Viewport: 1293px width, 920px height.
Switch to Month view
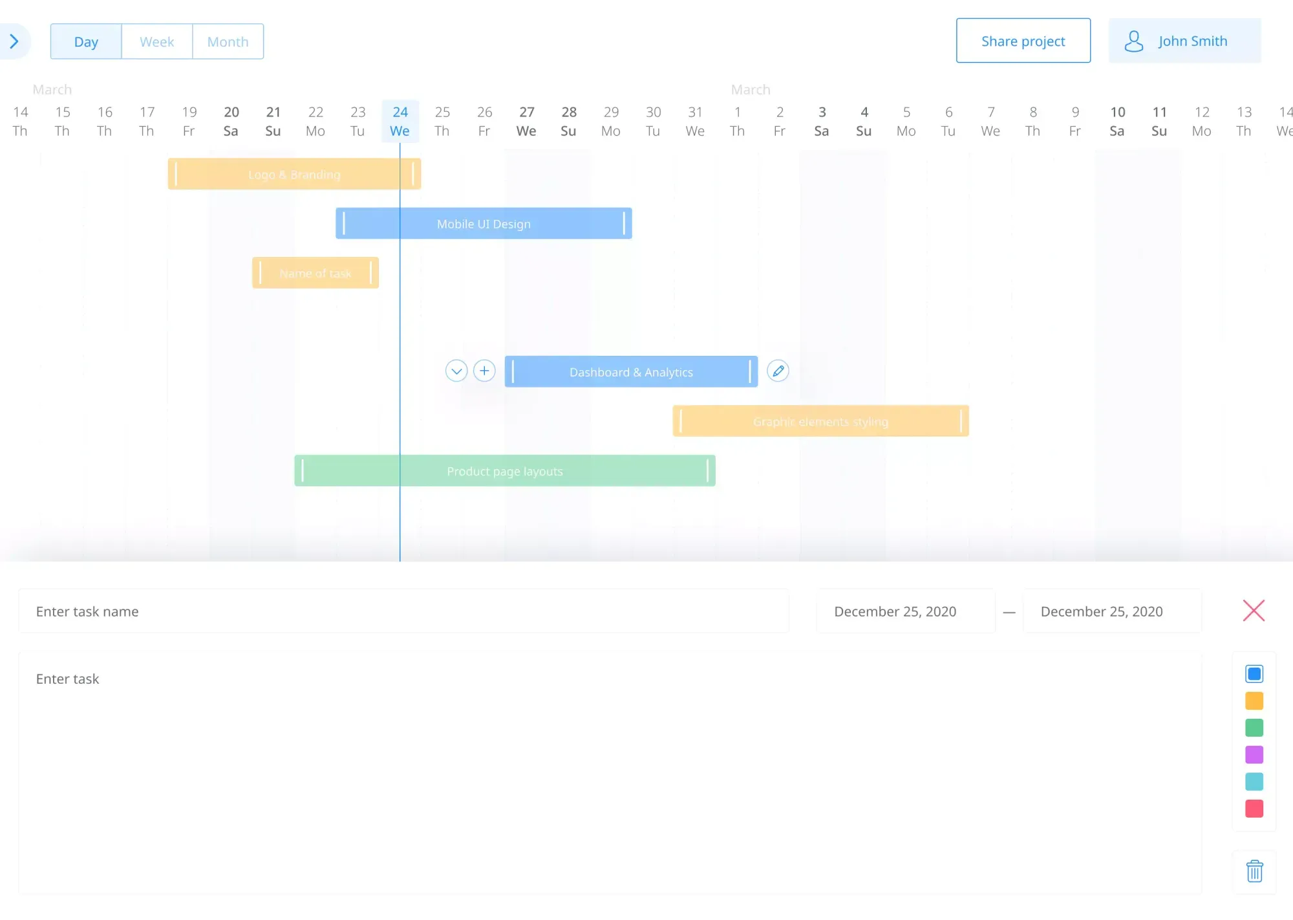228,41
